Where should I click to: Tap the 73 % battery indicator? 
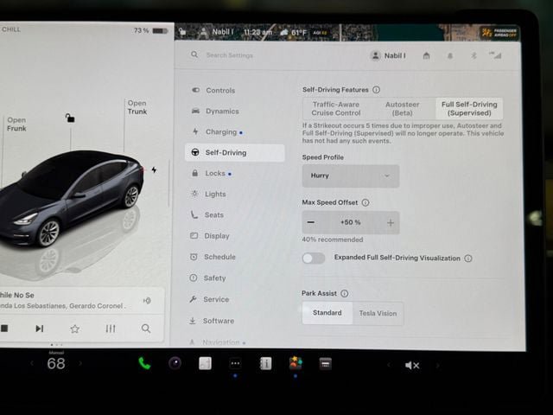(x=150, y=31)
